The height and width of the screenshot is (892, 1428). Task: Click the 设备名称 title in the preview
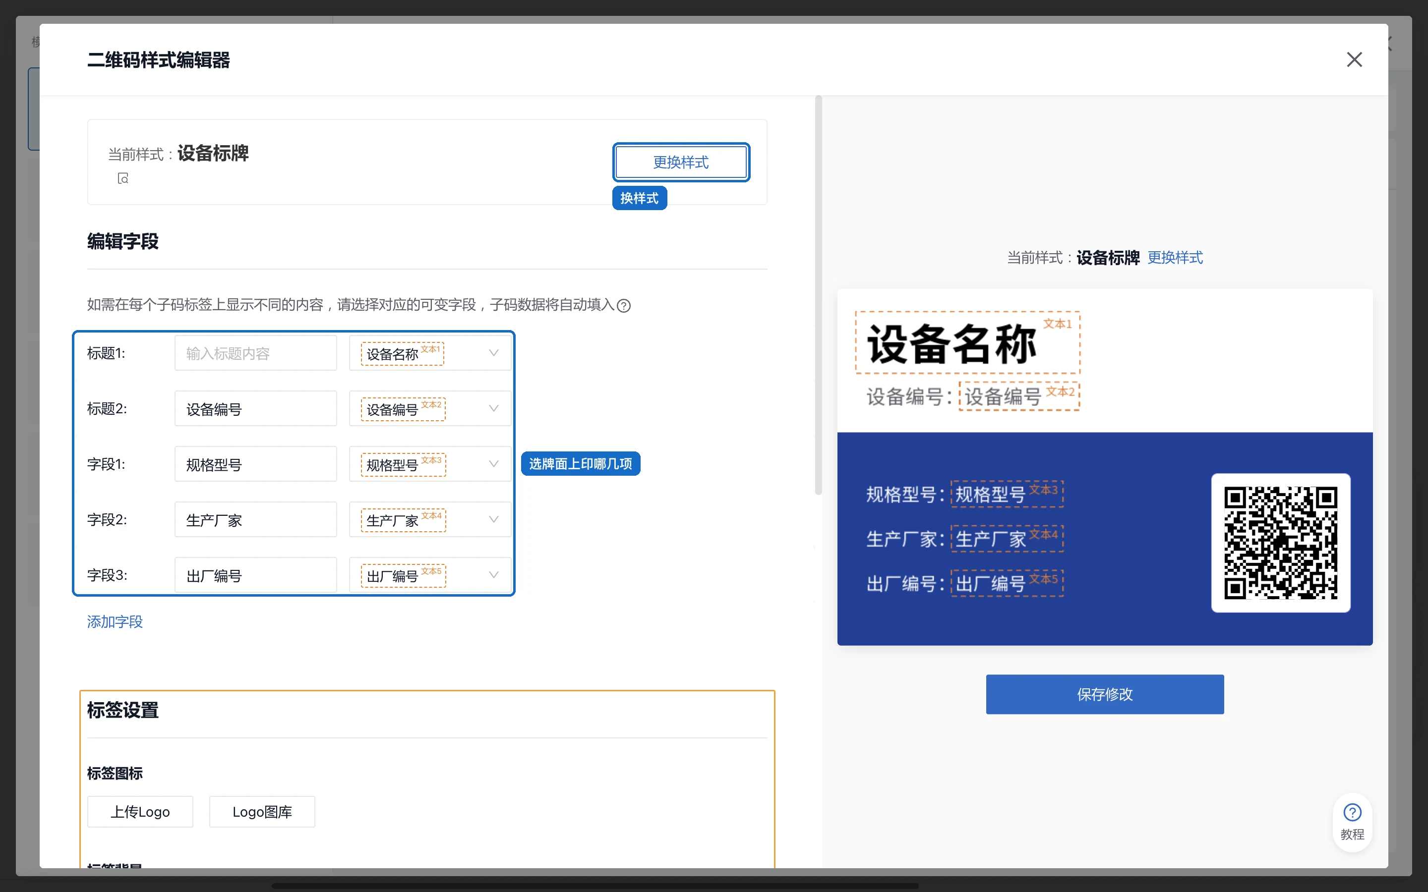tap(968, 343)
